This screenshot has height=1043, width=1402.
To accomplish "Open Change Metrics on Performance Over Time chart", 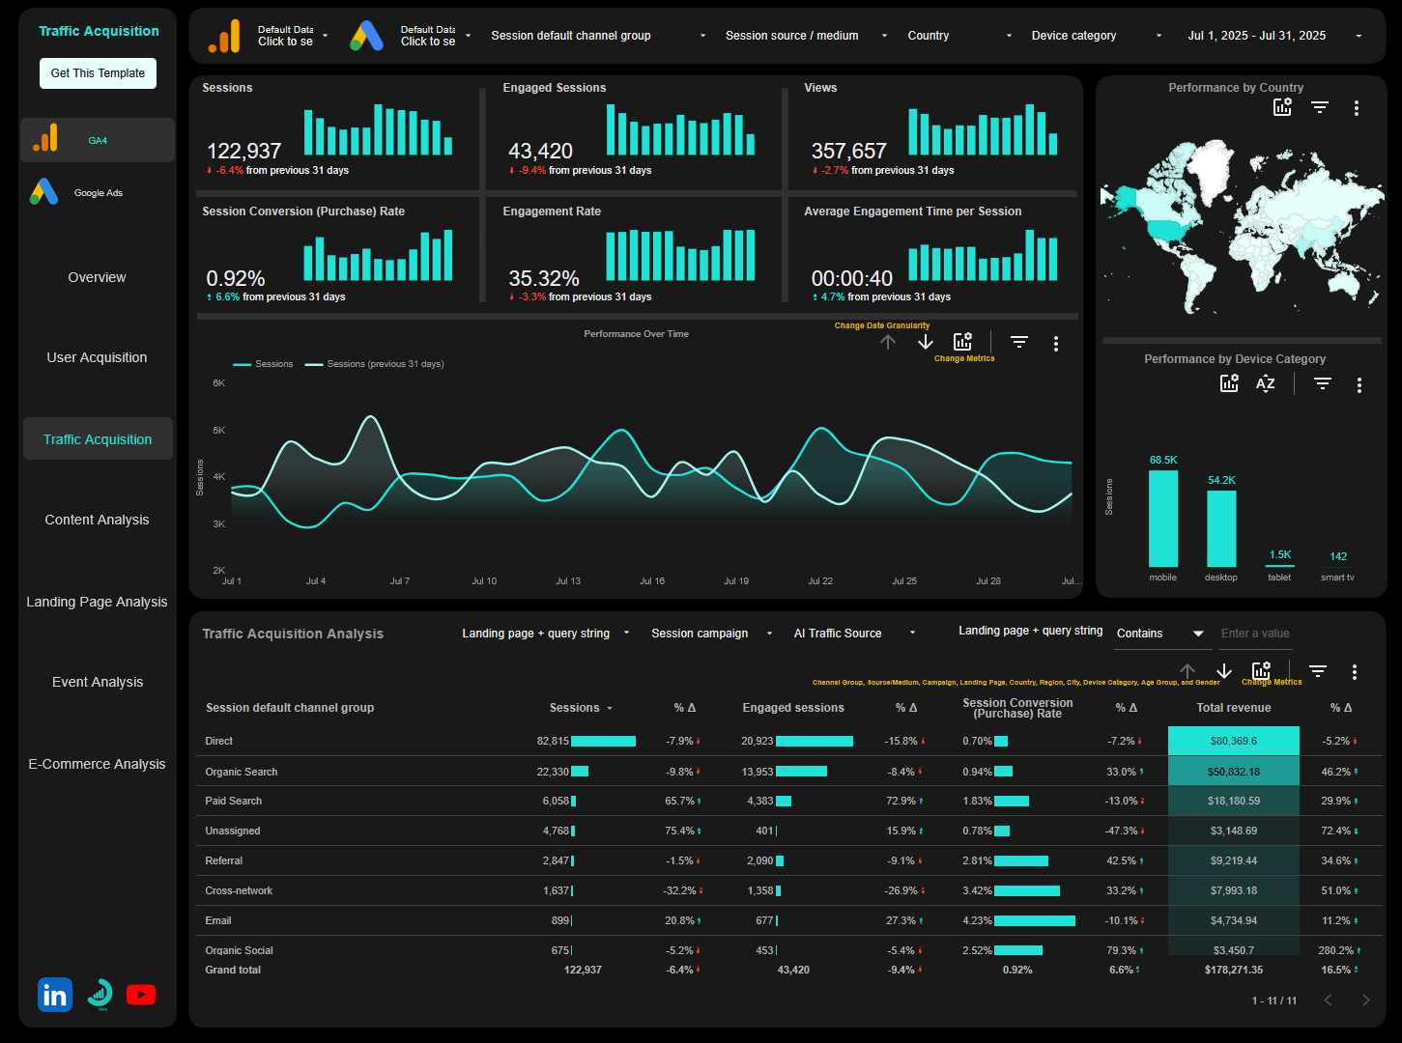I will (962, 340).
